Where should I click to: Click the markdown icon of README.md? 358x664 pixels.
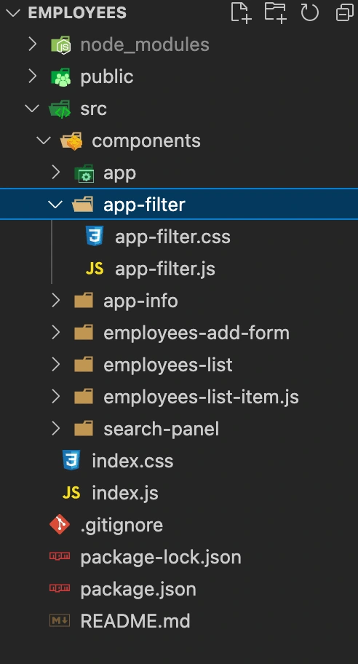click(60, 621)
